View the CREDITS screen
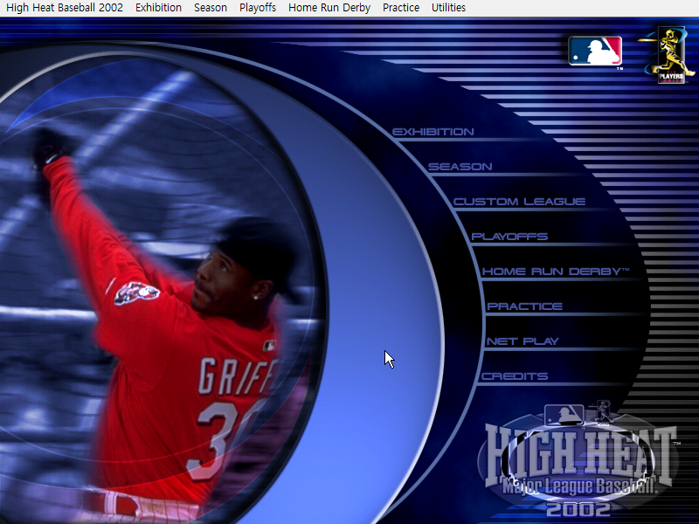This screenshot has width=699, height=524. 515,376
